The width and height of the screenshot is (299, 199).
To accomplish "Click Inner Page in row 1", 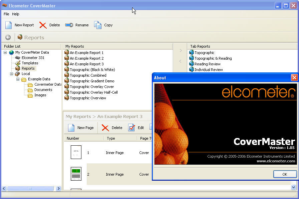I will point(114,153).
